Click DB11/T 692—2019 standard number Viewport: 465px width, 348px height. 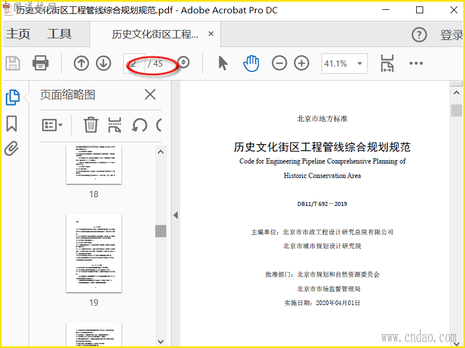322,204
